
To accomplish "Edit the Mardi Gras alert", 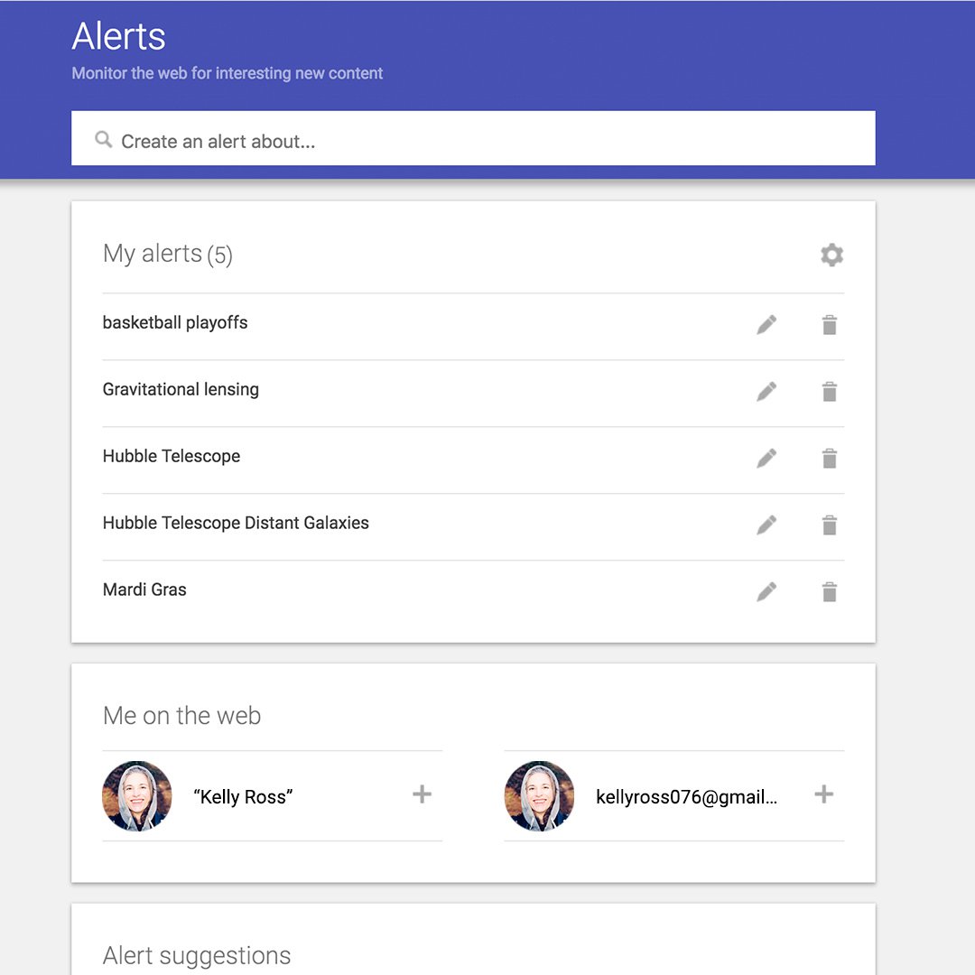I will pos(766,591).
